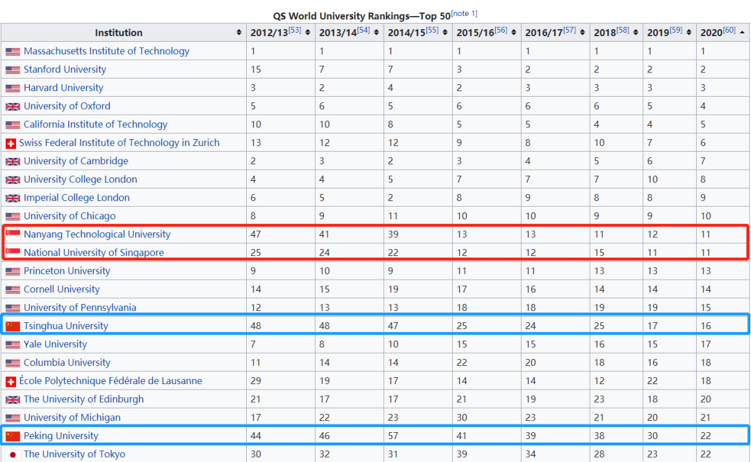
Task: Open the Nanyang Technological University link
Action: click(x=97, y=234)
